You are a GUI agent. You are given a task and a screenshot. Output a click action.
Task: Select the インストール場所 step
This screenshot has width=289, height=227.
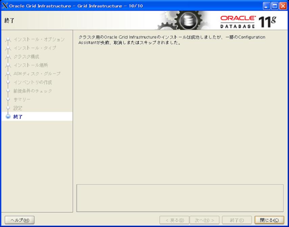pos(31,65)
